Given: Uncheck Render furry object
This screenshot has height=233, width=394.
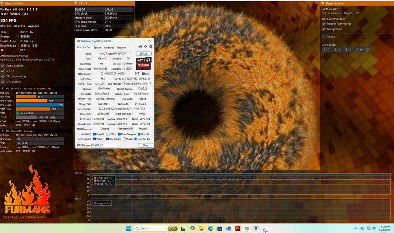Looking at the screenshot, I should (x=324, y=24).
